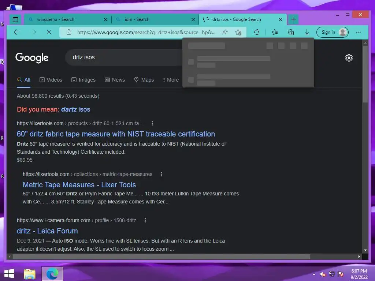This screenshot has height=281, width=375.
Task: Open the Windows Start menu
Action: click(x=9, y=274)
